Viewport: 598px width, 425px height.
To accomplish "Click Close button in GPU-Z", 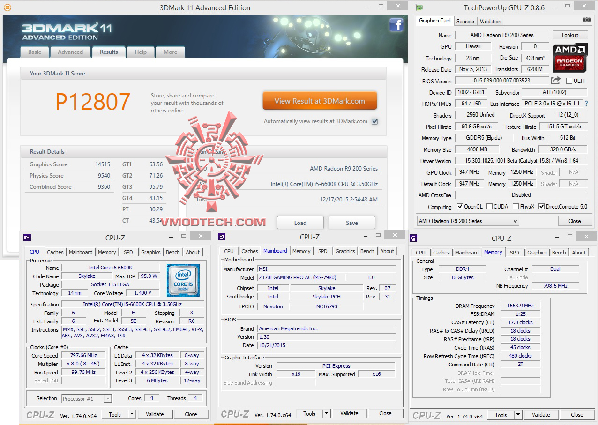I will coord(575,221).
